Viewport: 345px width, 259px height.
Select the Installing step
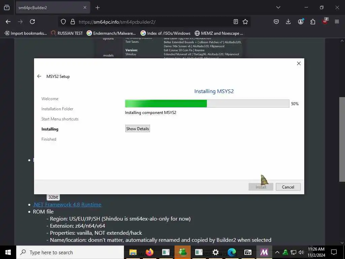[50, 129]
